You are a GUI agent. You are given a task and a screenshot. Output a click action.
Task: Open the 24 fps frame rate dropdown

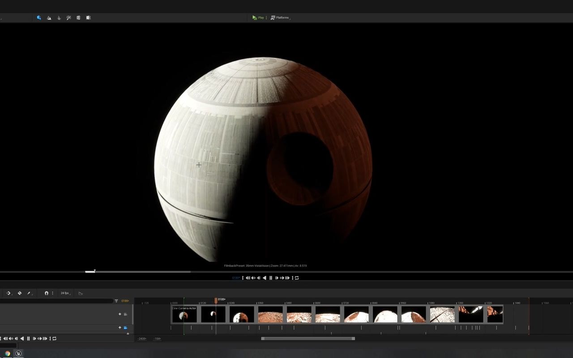(x=65, y=293)
